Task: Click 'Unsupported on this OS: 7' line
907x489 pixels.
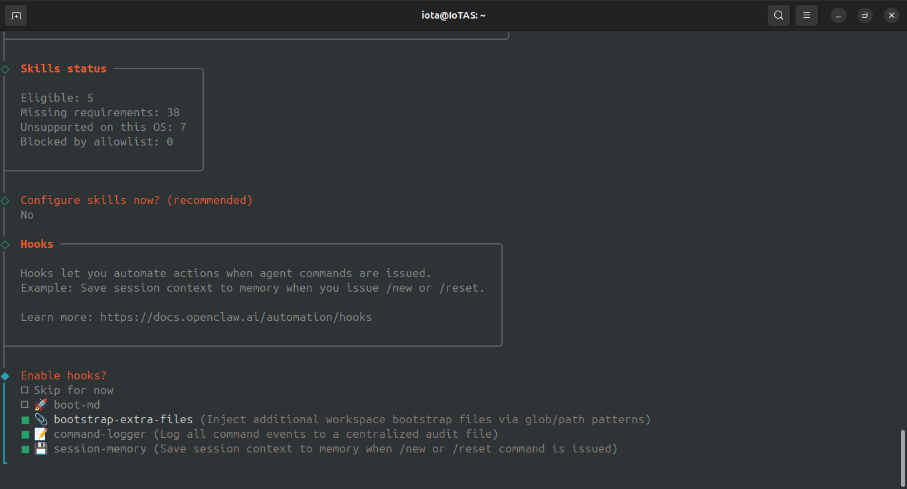Action: click(104, 127)
